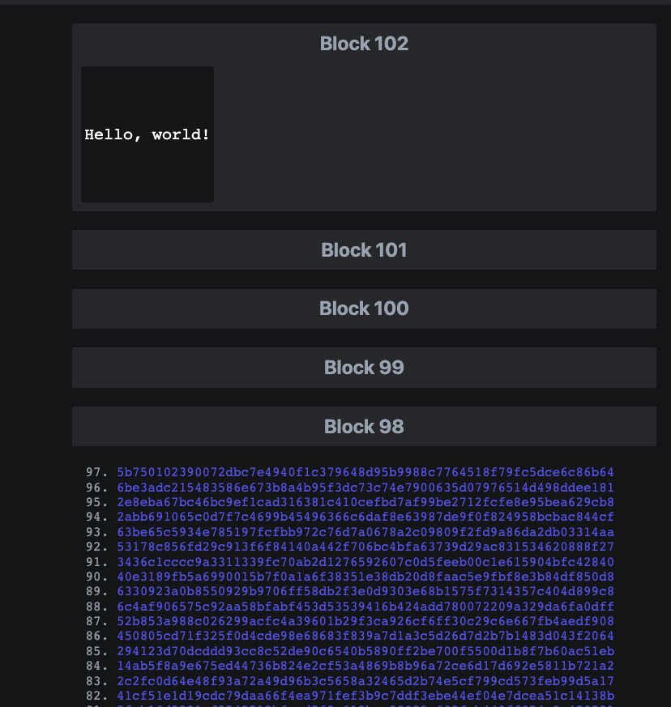The width and height of the screenshot is (671, 707).
Task: Expand the Block 100 section
Action: (x=364, y=309)
